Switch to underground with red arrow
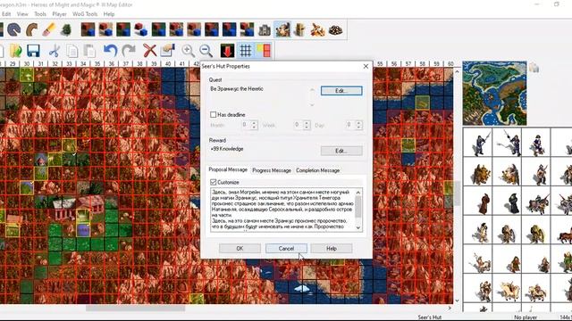 coord(227,51)
